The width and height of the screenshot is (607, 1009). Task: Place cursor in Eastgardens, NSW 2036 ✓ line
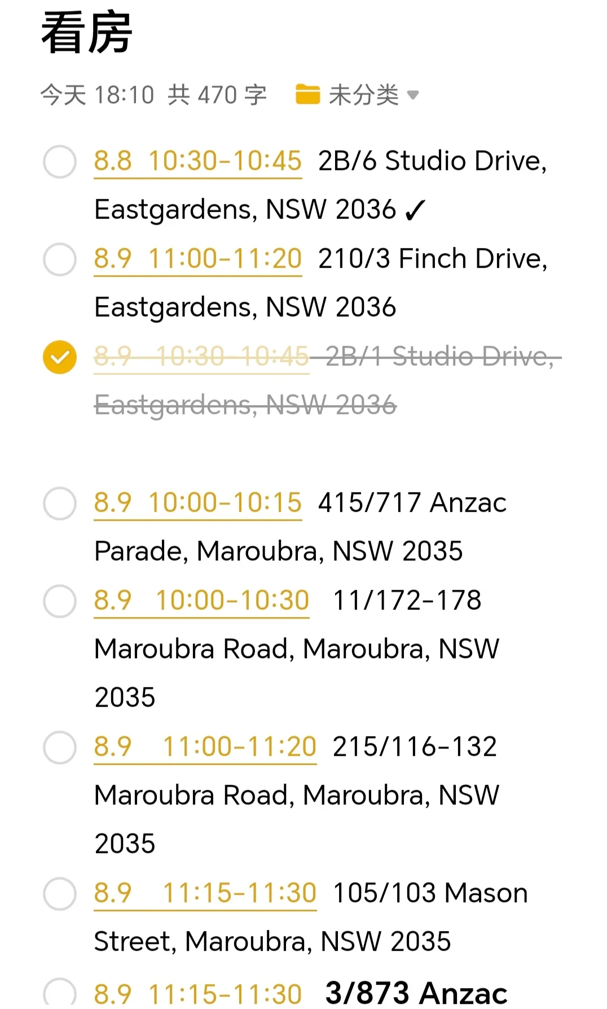(260, 210)
